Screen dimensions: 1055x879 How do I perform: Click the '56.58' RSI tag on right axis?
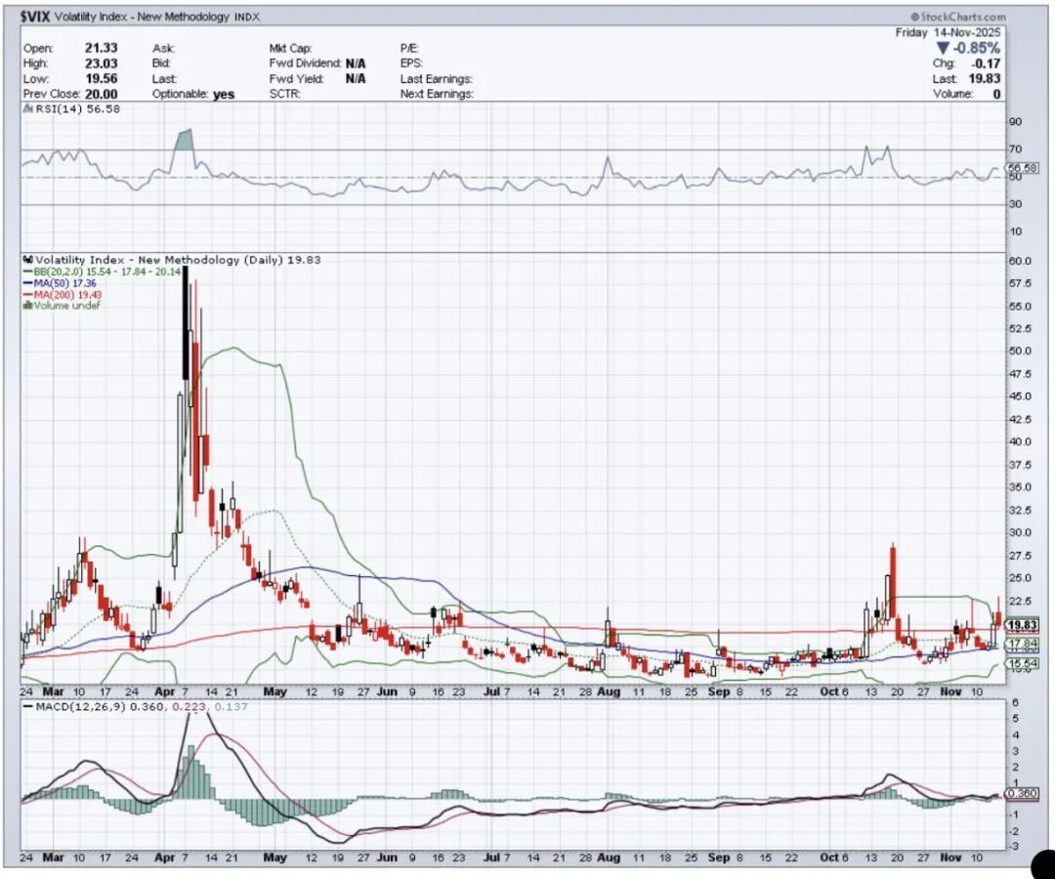(x=1022, y=167)
